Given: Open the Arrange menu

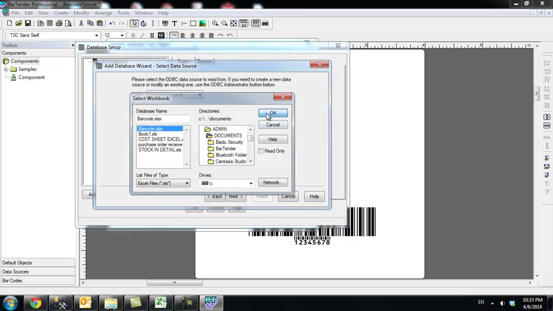Looking at the screenshot, I should coord(103,13).
